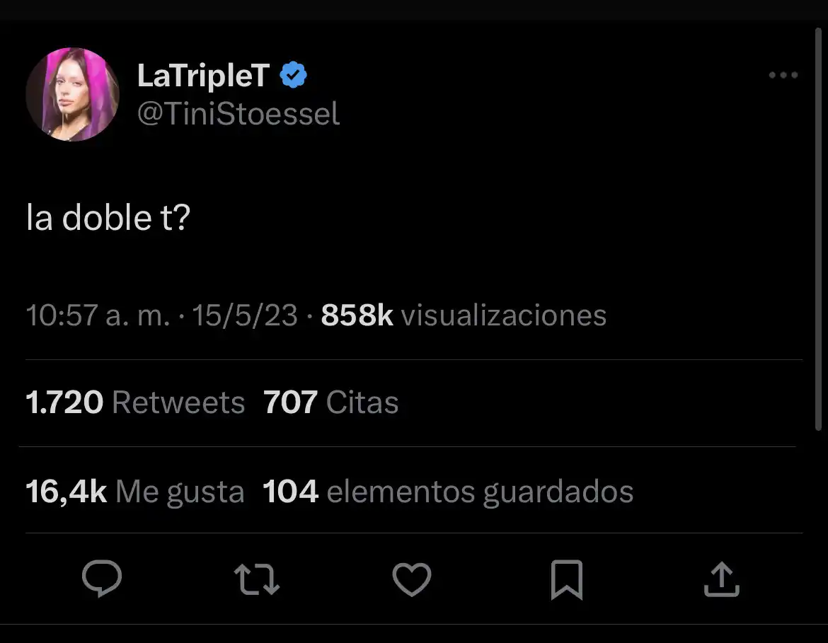View the 707 Citas list
The width and height of the screenshot is (828, 643).
point(330,402)
